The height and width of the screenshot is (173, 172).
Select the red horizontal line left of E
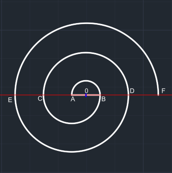[7, 95]
